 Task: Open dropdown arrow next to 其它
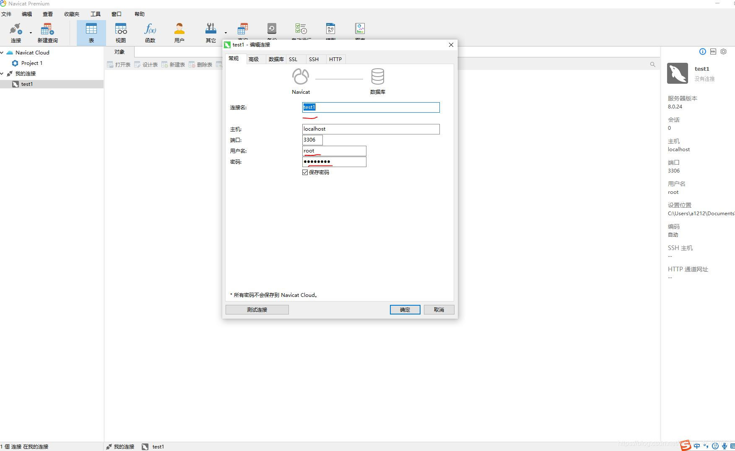click(x=226, y=33)
